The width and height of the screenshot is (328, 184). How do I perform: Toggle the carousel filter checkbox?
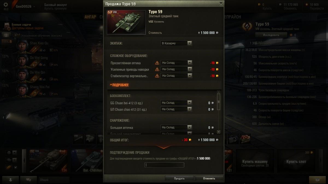click(15, 167)
